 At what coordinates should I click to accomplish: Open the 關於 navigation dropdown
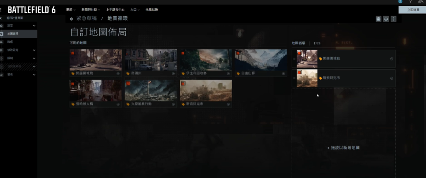pos(71,10)
